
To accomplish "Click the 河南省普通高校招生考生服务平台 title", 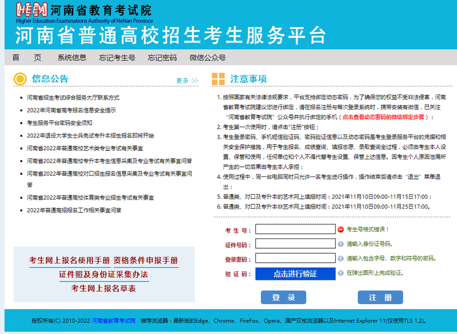I will pyautogui.click(x=171, y=35).
